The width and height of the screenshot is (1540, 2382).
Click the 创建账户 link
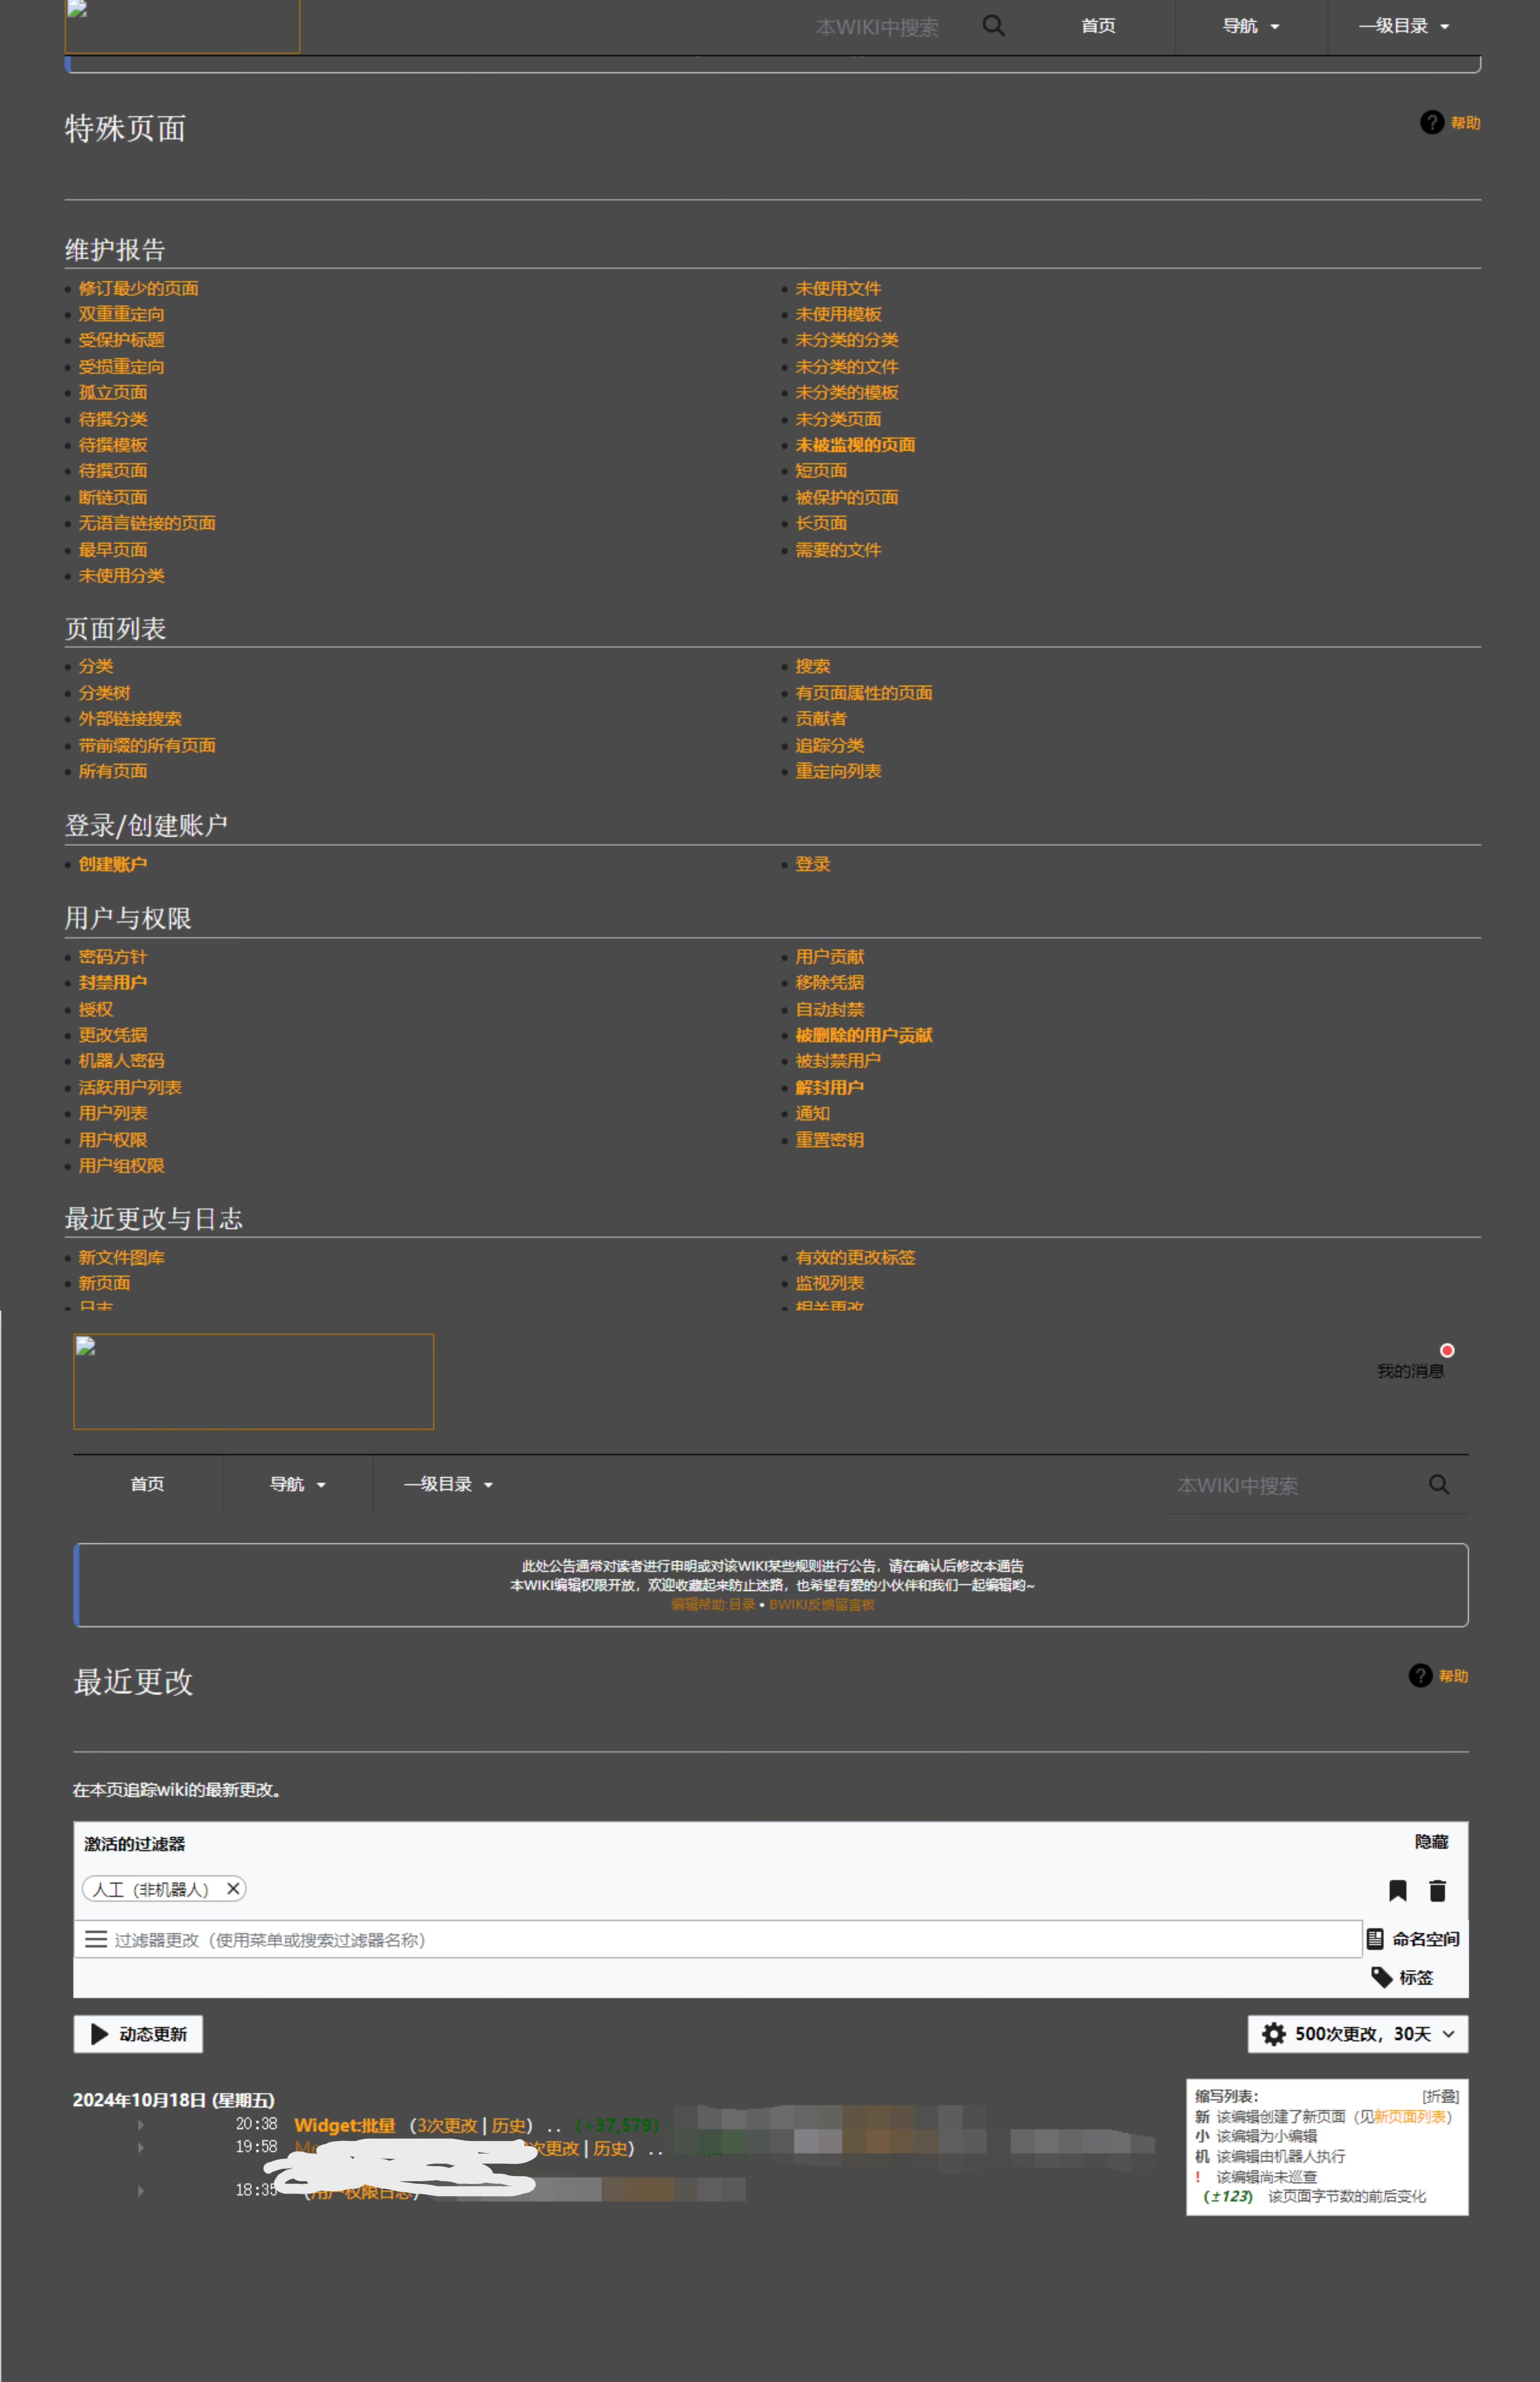[x=113, y=864]
